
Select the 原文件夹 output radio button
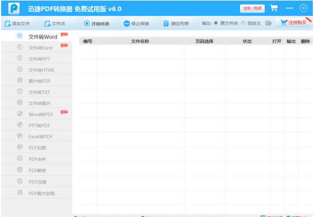[x=216, y=23]
